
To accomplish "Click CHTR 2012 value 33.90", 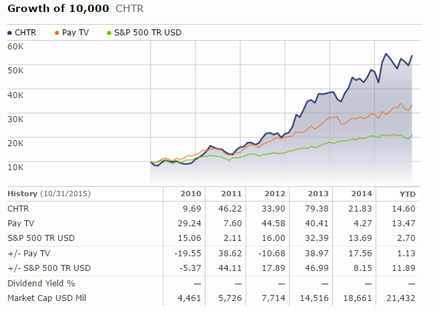I will pyautogui.click(x=274, y=209).
